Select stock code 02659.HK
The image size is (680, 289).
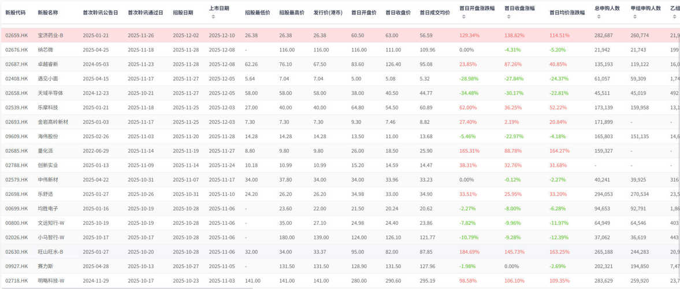[17, 35]
